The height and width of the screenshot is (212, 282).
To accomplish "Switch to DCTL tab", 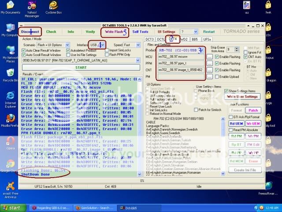I will click(161, 39).
